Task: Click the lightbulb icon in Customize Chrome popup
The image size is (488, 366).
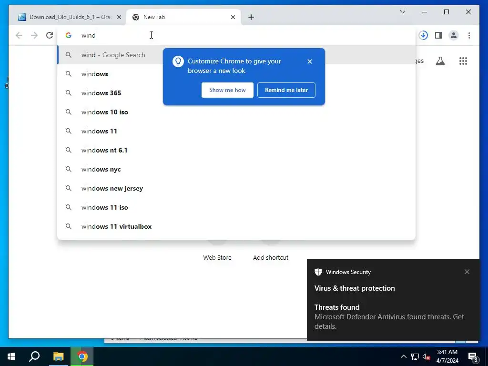Action: (x=178, y=61)
